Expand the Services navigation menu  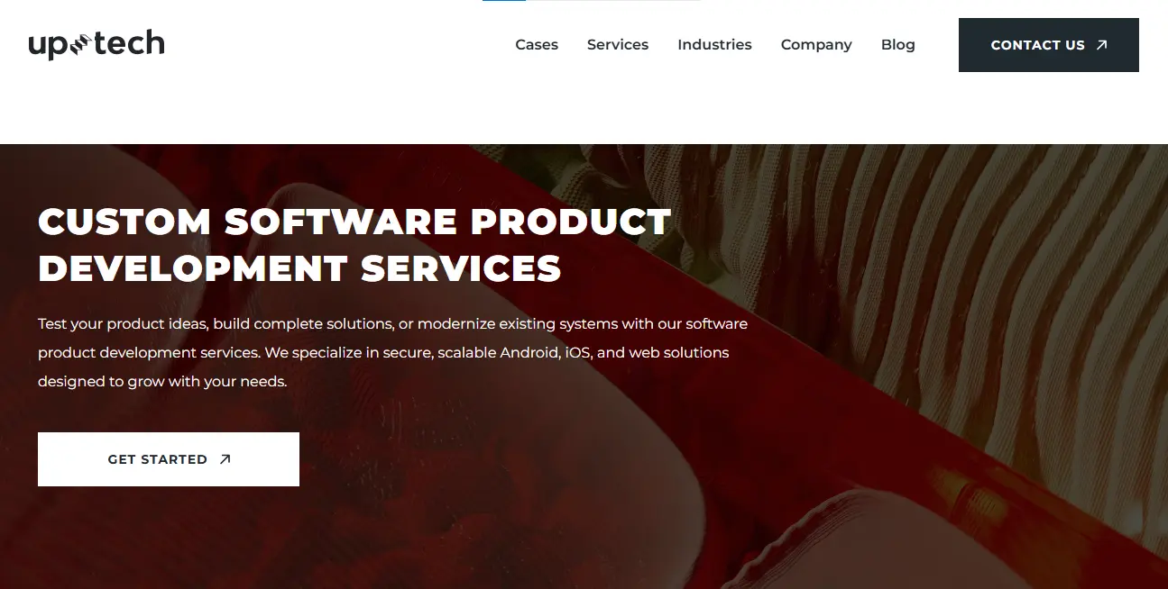pos(618,45)
